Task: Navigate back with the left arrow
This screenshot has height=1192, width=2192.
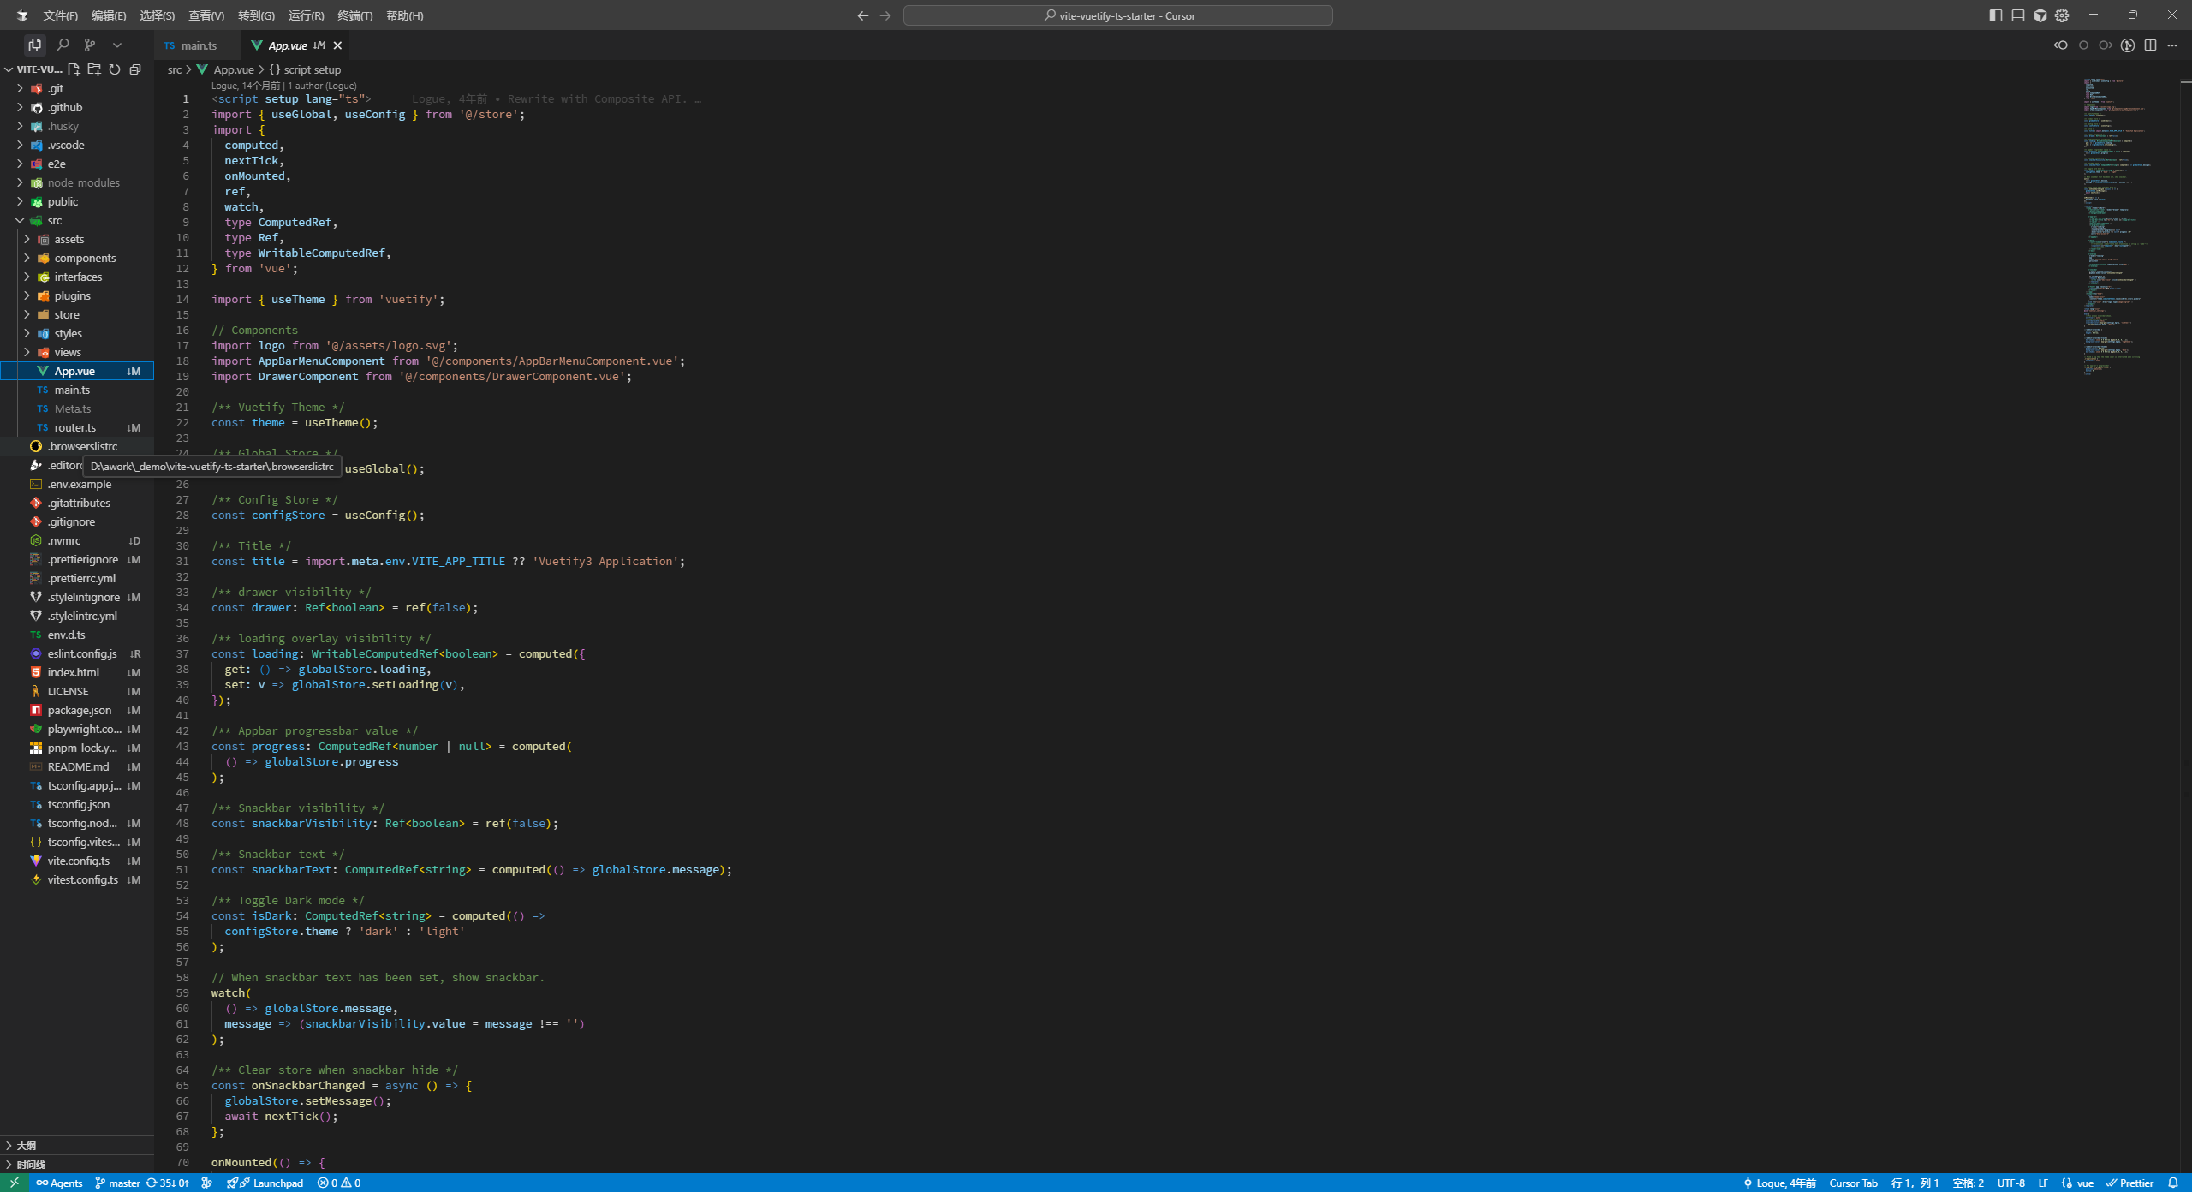Action: click(x=862, y=15)
